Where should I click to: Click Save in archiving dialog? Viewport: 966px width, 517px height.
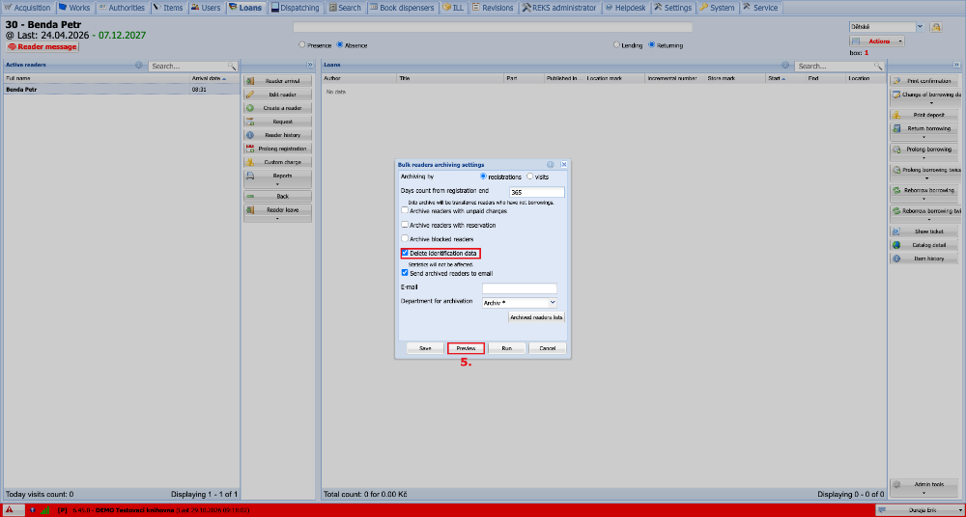425,348
